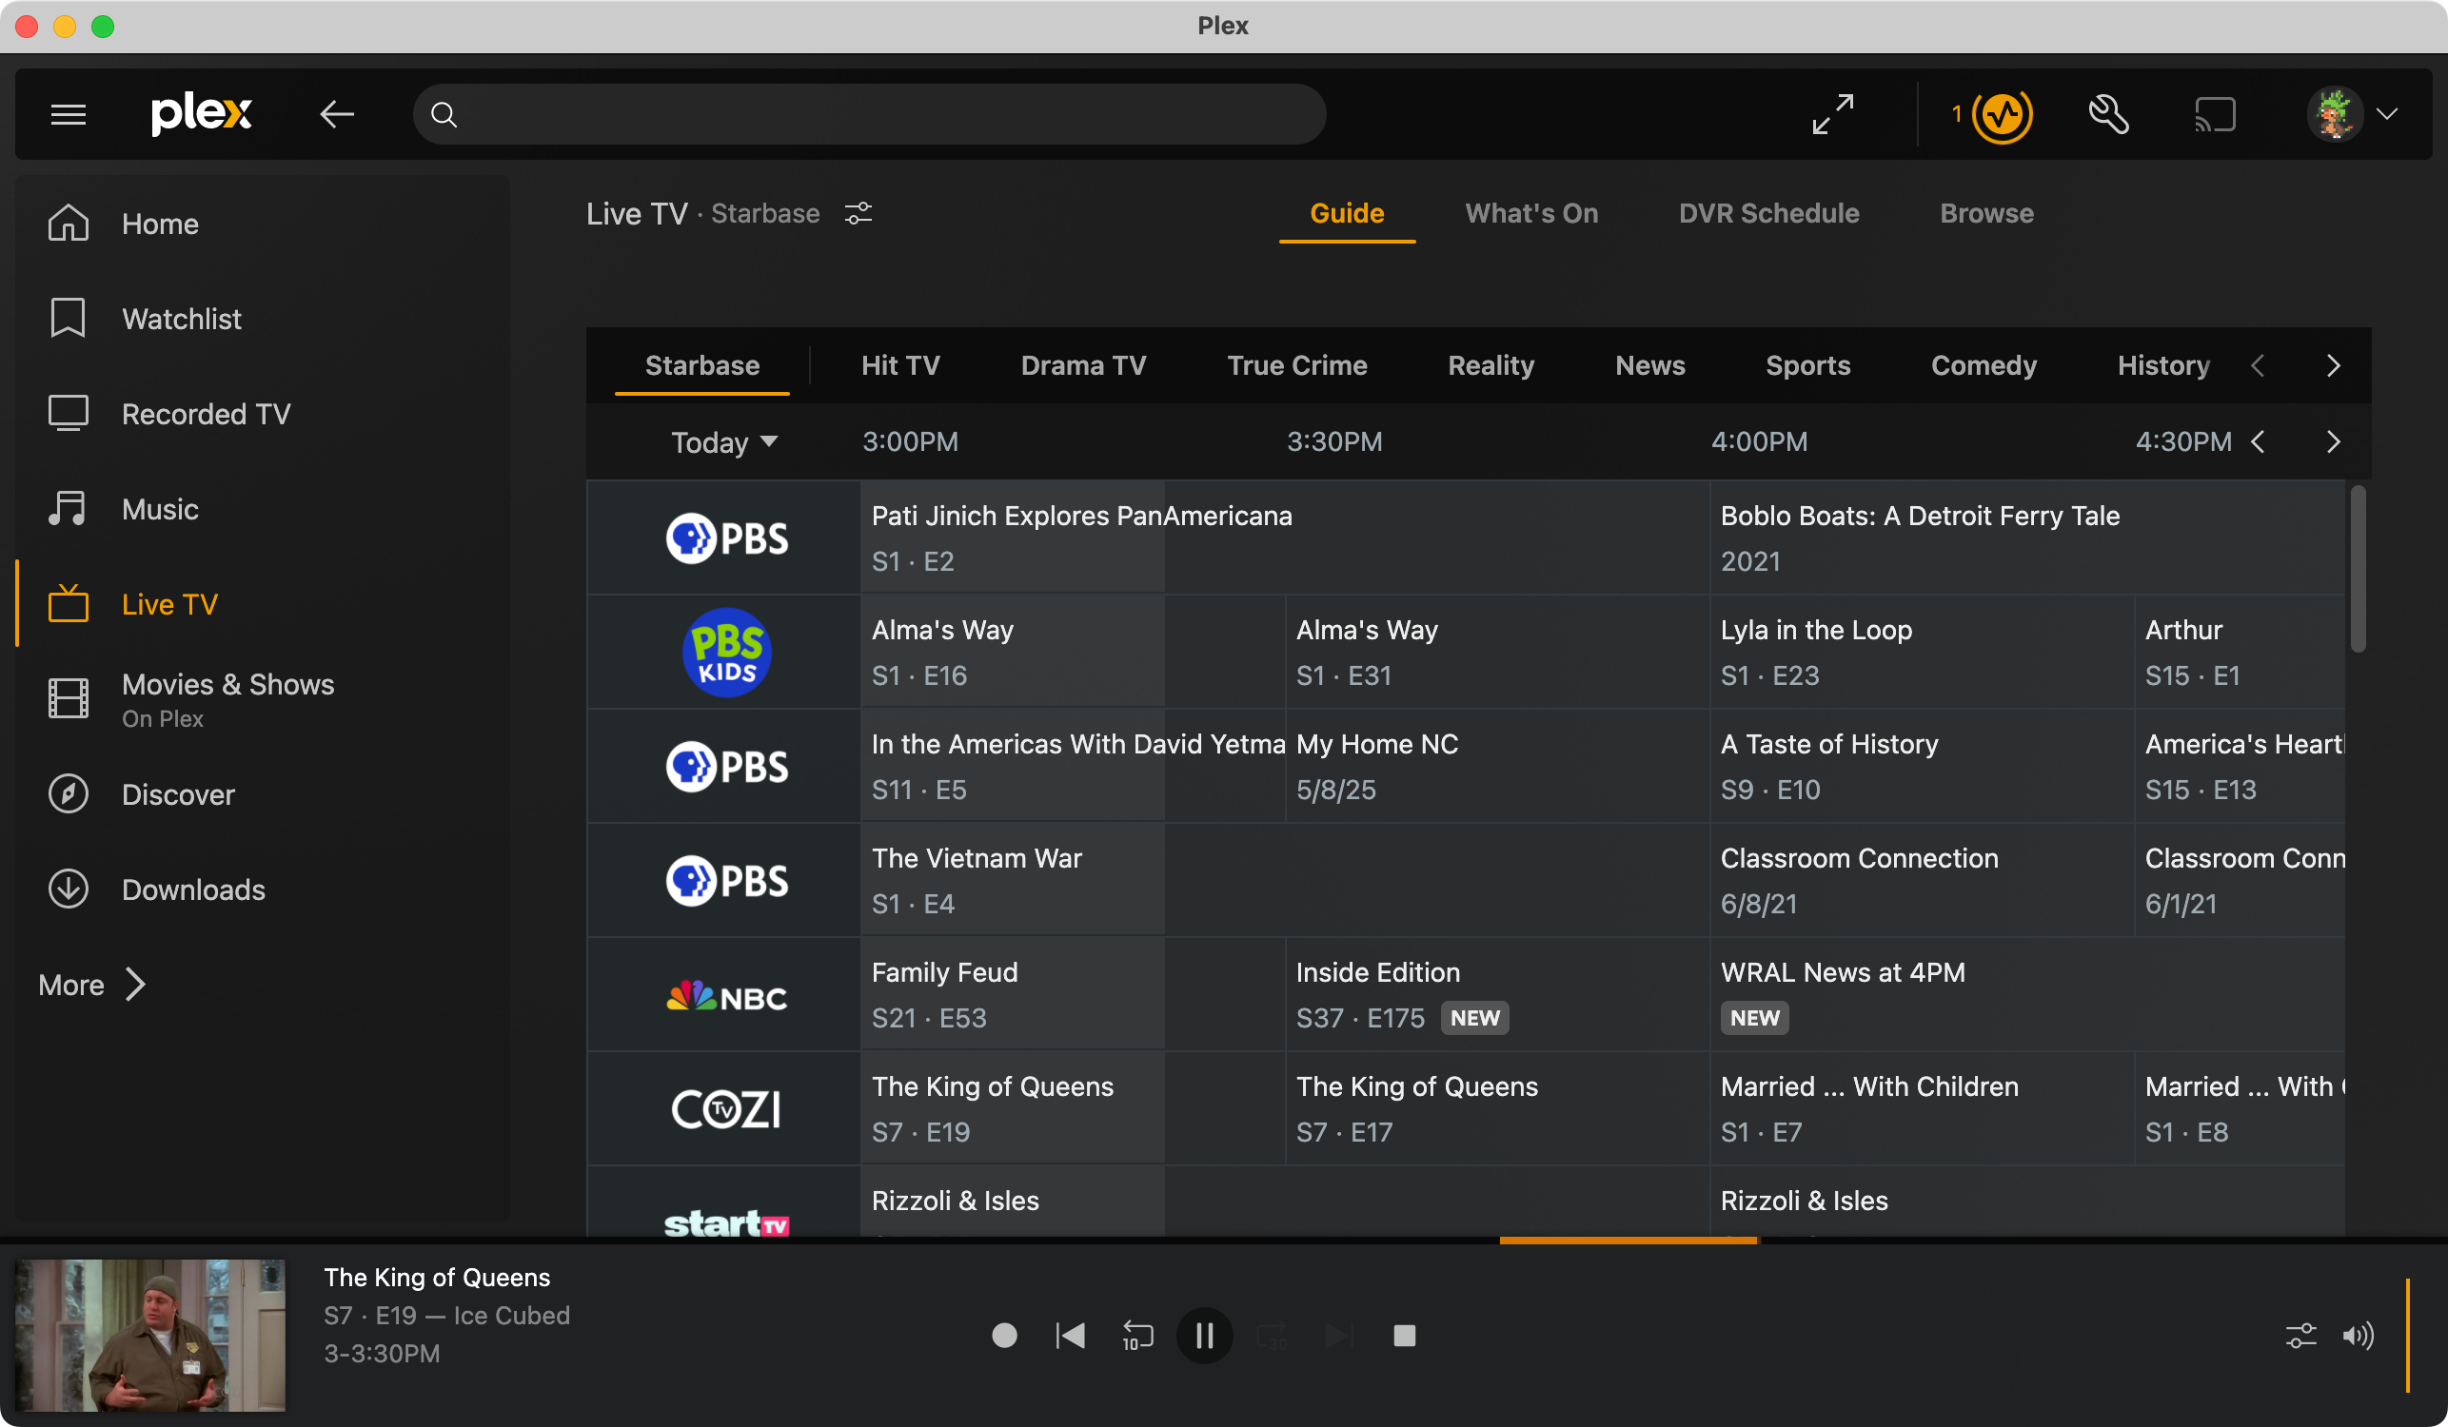Viewport: 2448px width, 1427px height.
Task: Open Inside Edition S37 E175 listing
Action: pos(1497,995)
